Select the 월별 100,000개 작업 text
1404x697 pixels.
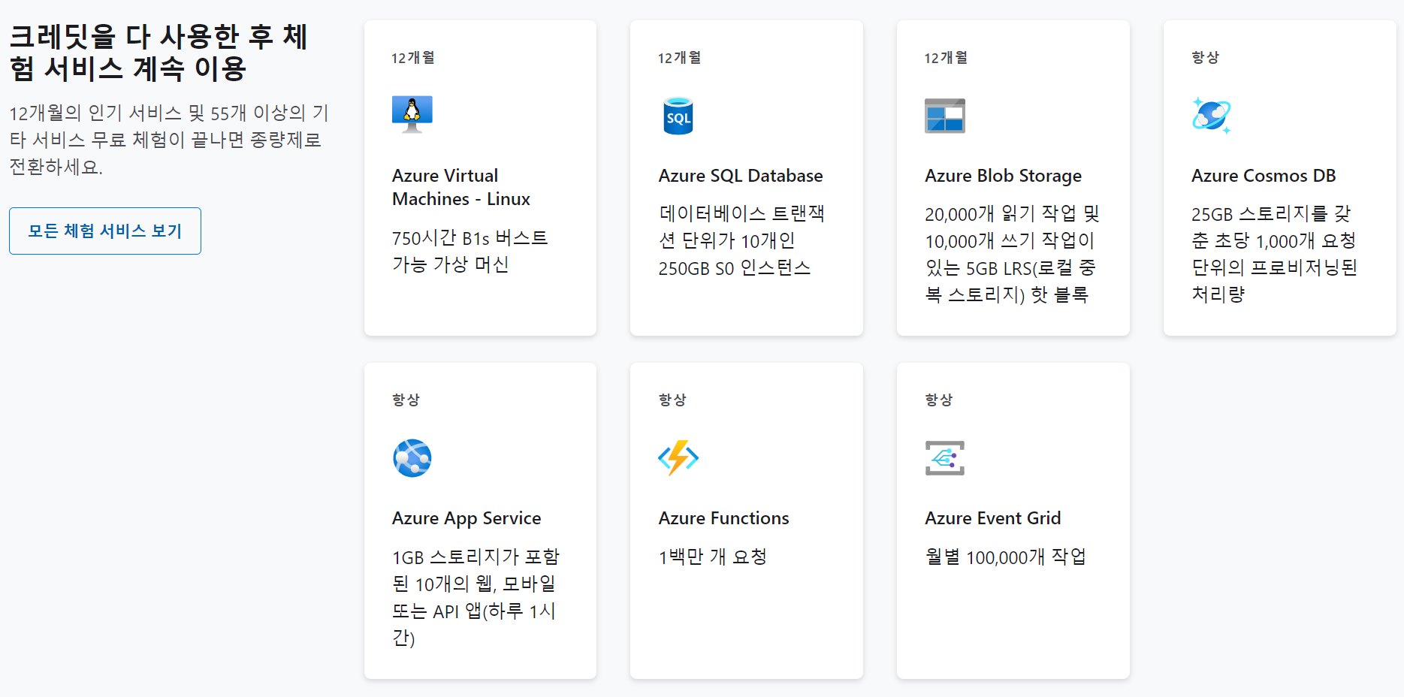pos(1006,557)
